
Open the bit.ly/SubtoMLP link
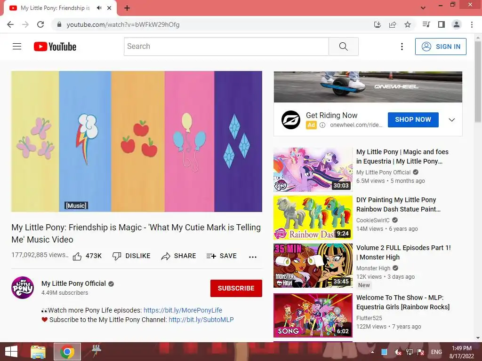pyautogui.click(x=201, y=320)
